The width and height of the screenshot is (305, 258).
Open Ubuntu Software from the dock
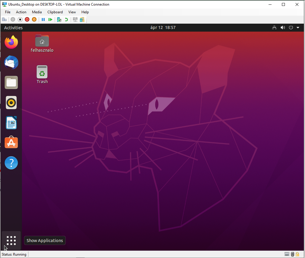pos(11,143)
